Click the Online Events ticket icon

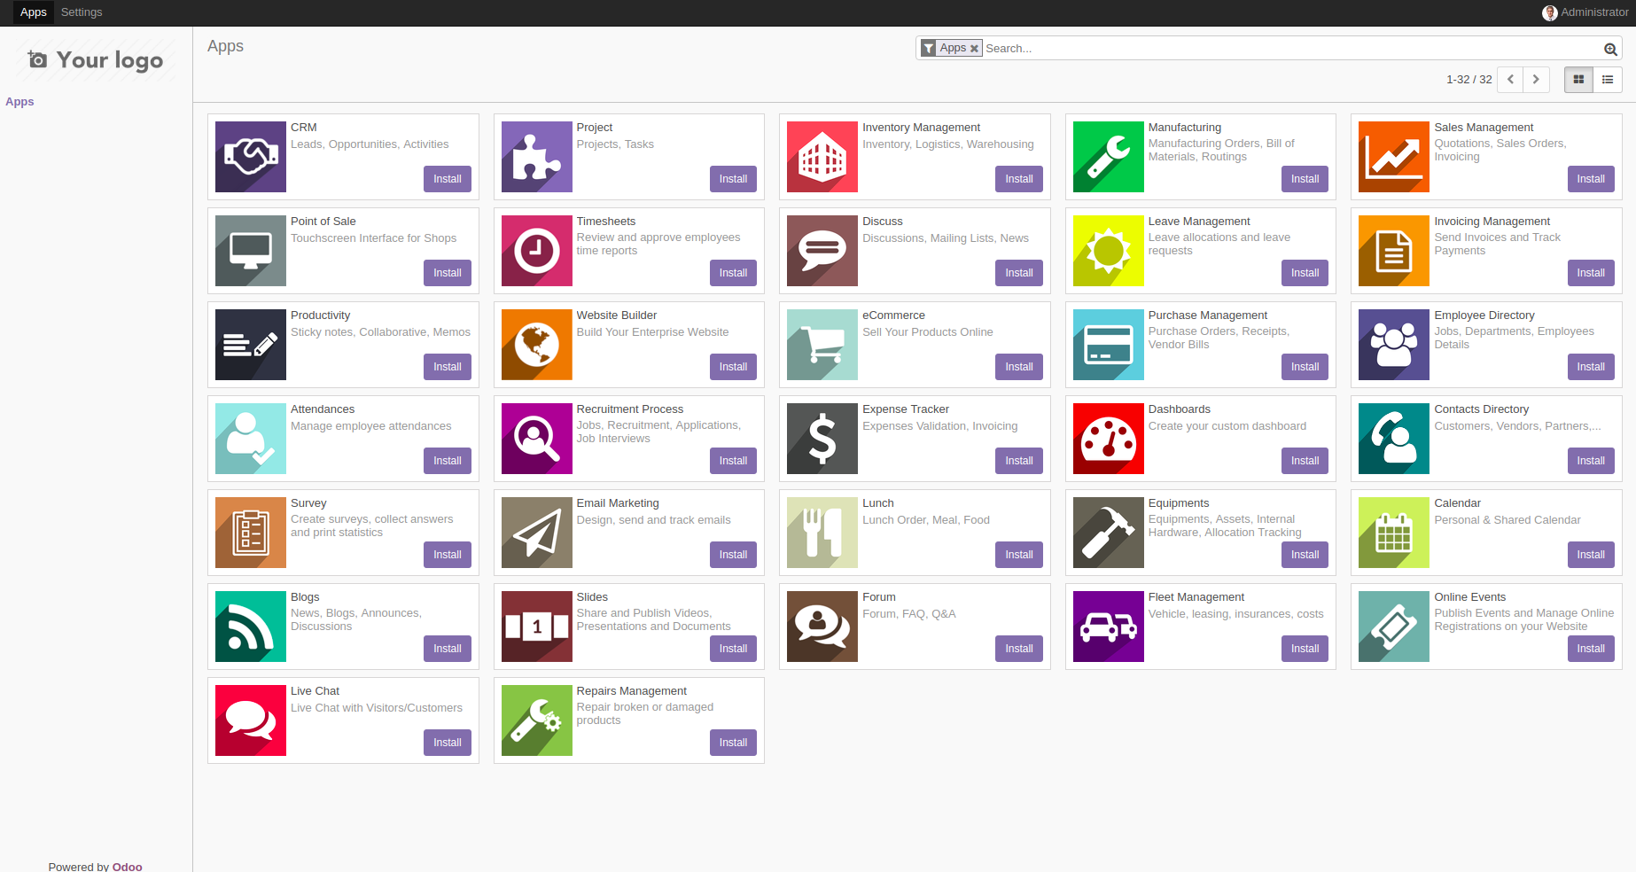pyautogui.click(x=1394, y=627)
